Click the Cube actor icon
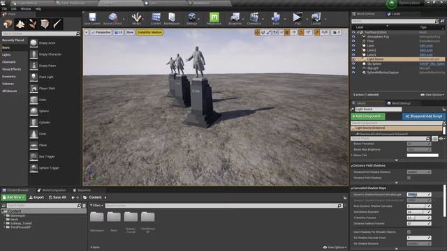Image resolution: width=447 pixels, height=251 pixels. (x=34, y=100)
